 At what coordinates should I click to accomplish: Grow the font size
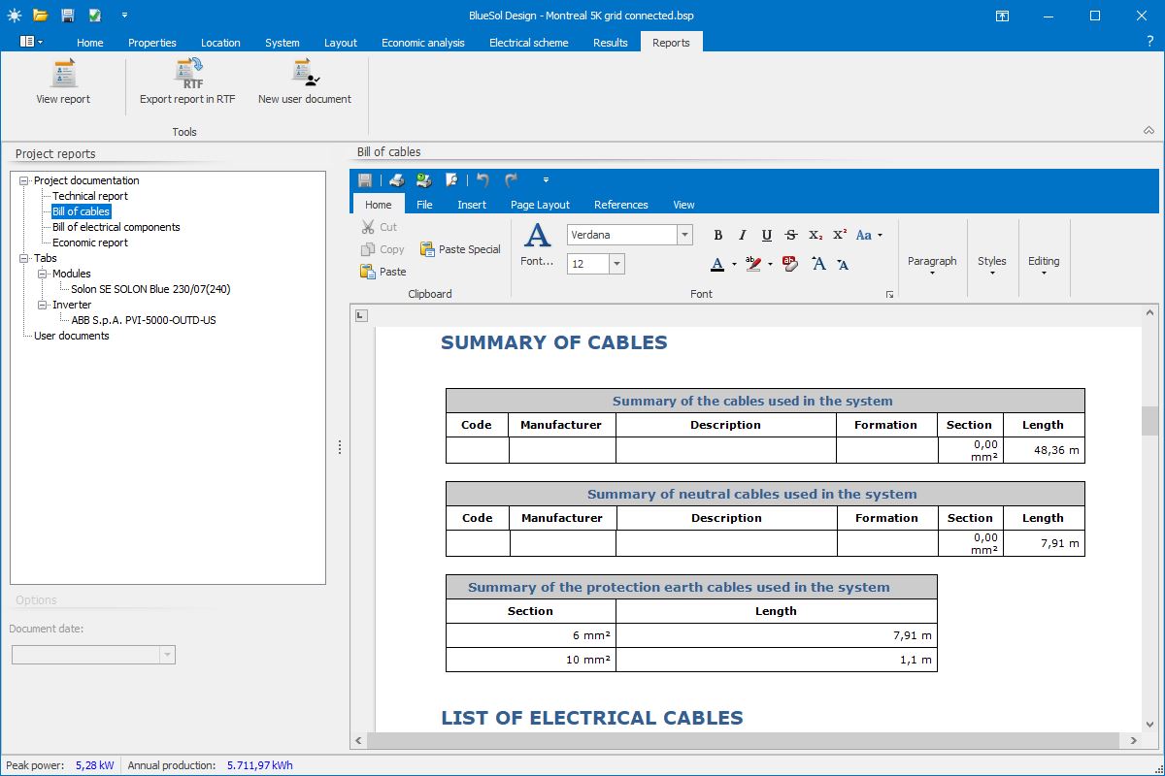[818, 264]
